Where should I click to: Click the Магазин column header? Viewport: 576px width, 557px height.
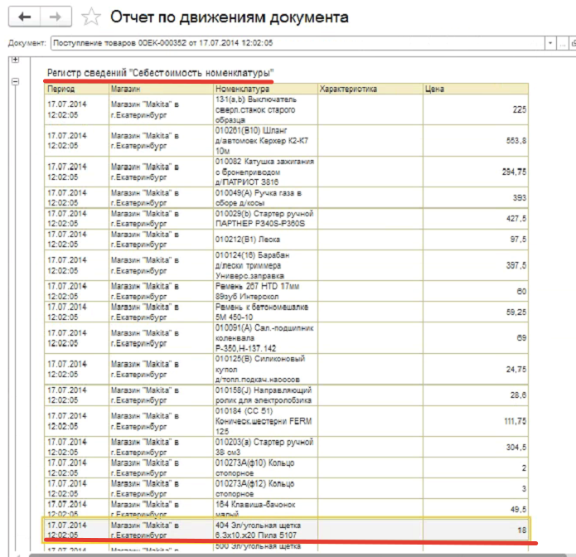[x=160, y=89]
